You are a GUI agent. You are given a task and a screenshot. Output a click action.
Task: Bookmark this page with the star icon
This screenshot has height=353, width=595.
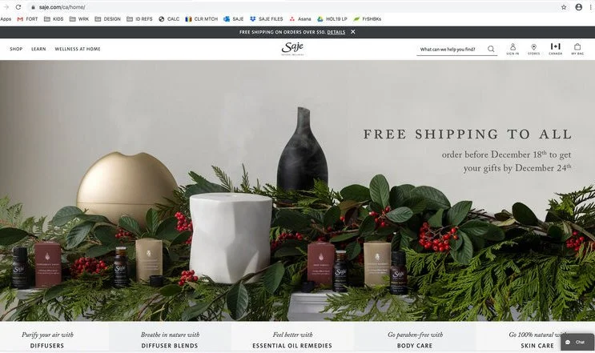(564, 7)
